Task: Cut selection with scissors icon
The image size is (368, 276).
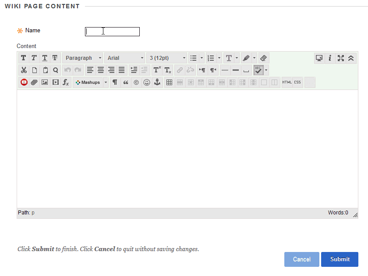Action: pos(24,70)
